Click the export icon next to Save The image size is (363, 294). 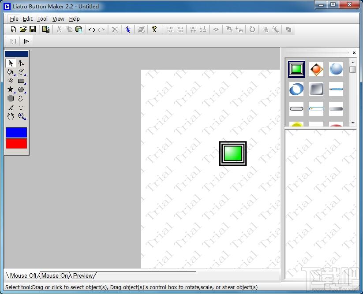click(x=46, y=30)
